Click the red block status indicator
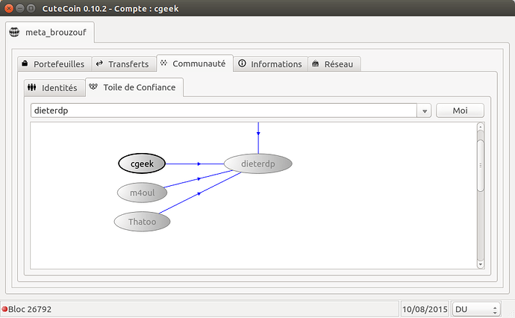 [4, 309]
